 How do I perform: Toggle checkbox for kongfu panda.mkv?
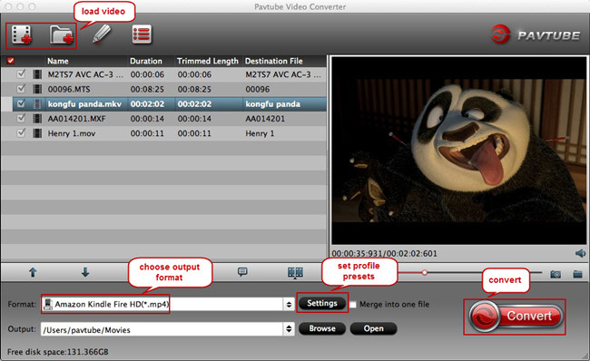(x=21, y=103)
